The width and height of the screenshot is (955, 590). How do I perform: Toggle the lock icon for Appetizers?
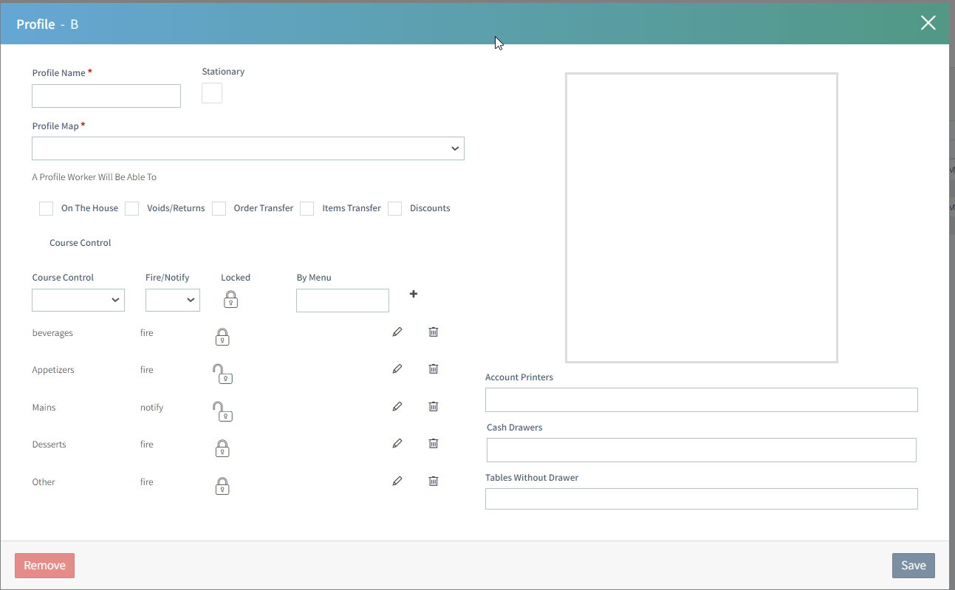pos(222,374)
